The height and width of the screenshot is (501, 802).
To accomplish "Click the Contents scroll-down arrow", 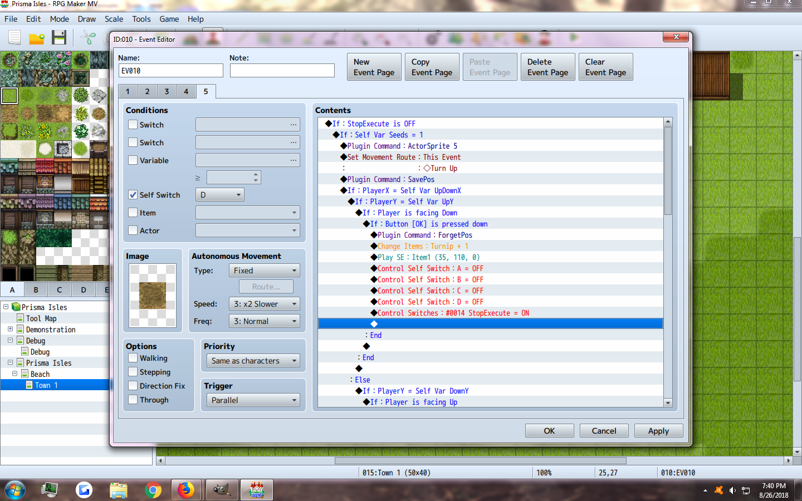I will [668, 402].
